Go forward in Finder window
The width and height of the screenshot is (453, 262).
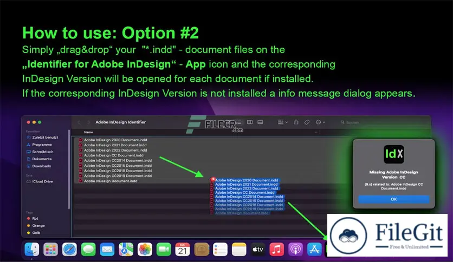tap(89, 122)
